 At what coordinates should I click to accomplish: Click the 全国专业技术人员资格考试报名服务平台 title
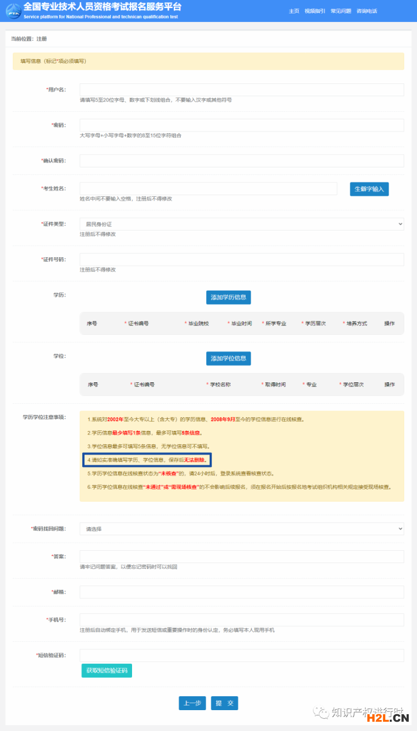coord(102,7)
